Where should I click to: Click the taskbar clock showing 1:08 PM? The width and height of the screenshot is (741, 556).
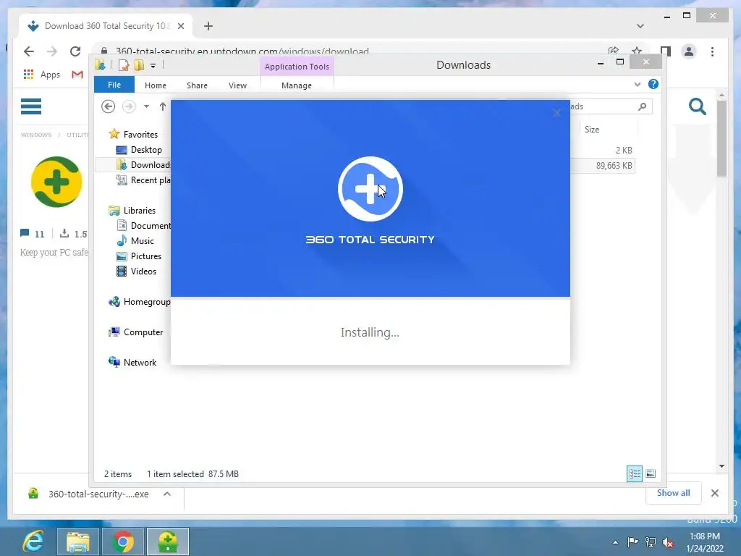click(705, 542)
